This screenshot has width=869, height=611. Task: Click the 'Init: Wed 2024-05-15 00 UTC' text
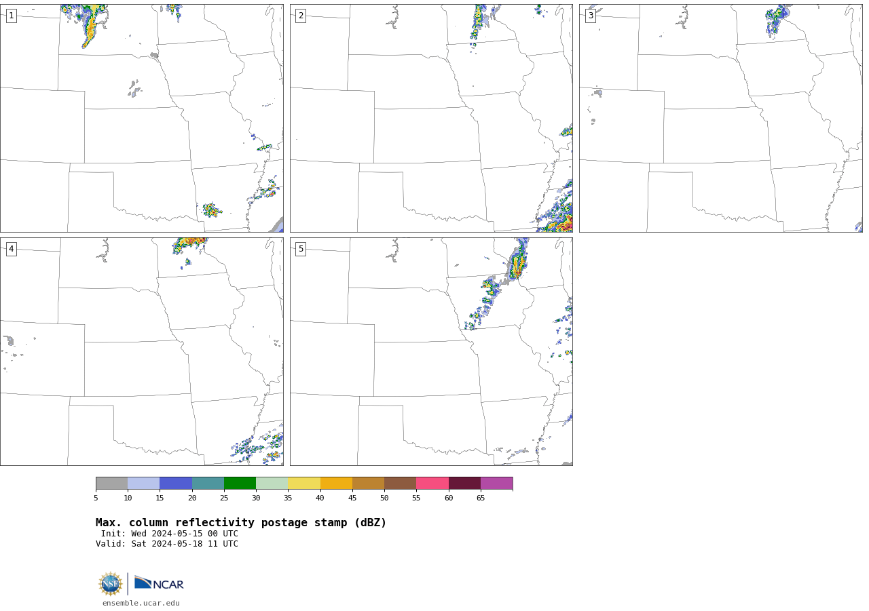coord(170,534)
